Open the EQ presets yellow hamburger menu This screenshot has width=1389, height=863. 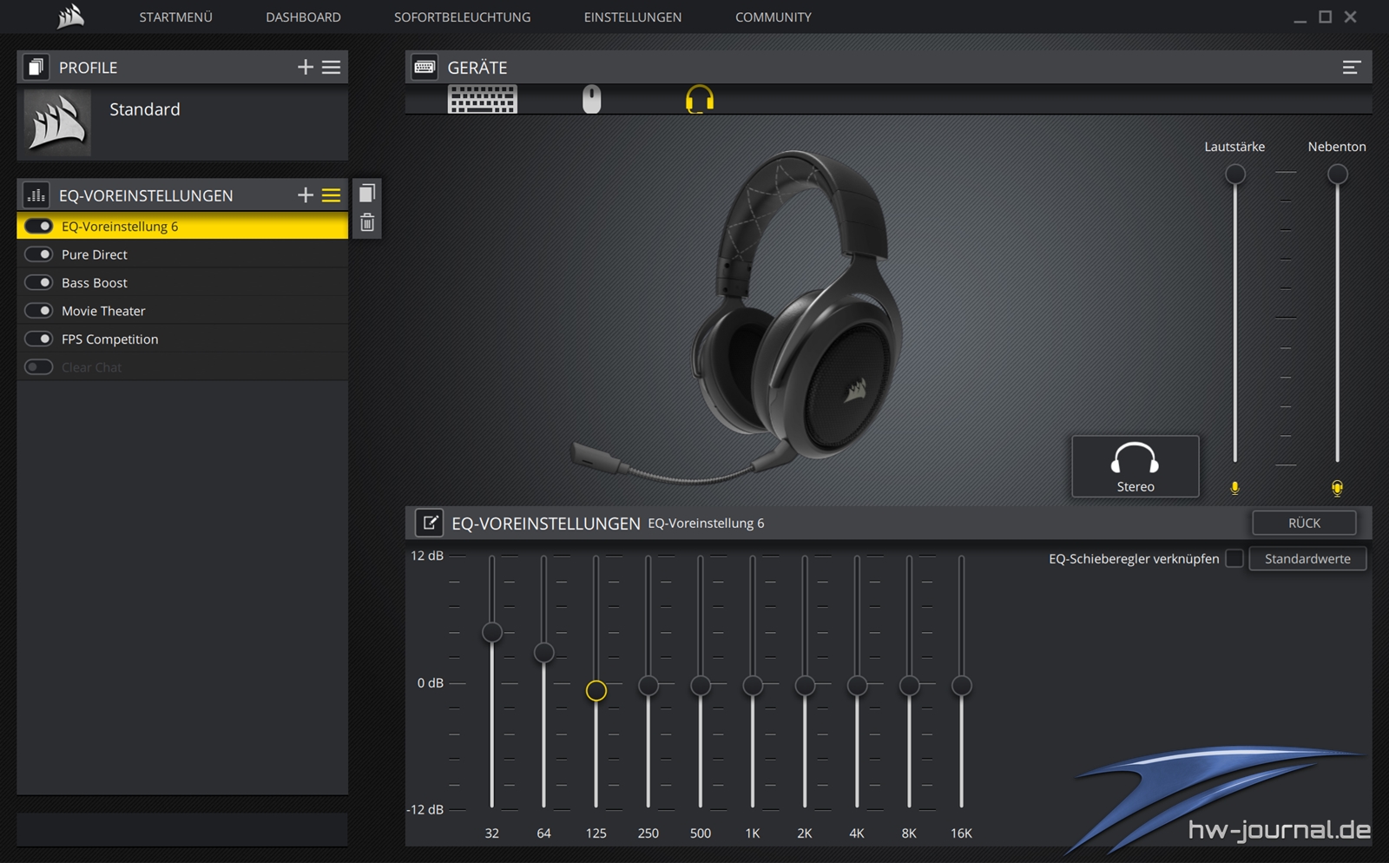pyautogui.click(x=332, y=195)
